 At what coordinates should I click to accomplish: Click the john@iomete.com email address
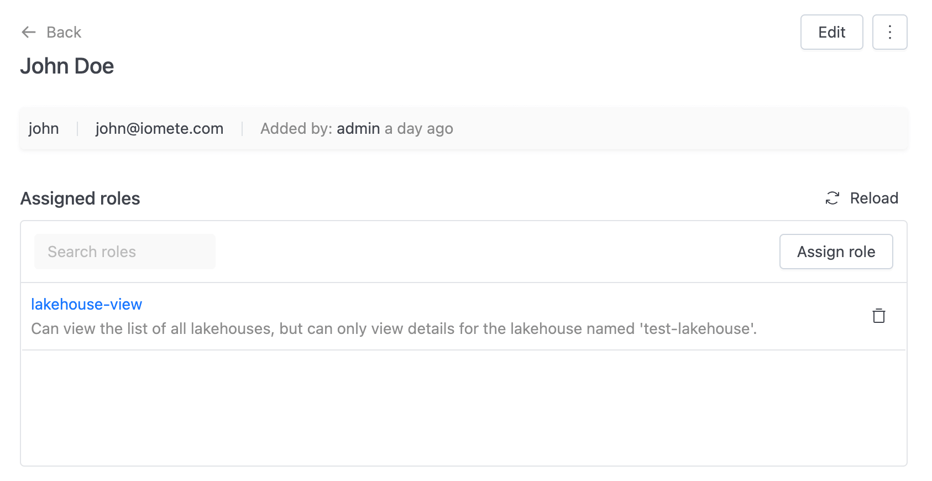159,128
